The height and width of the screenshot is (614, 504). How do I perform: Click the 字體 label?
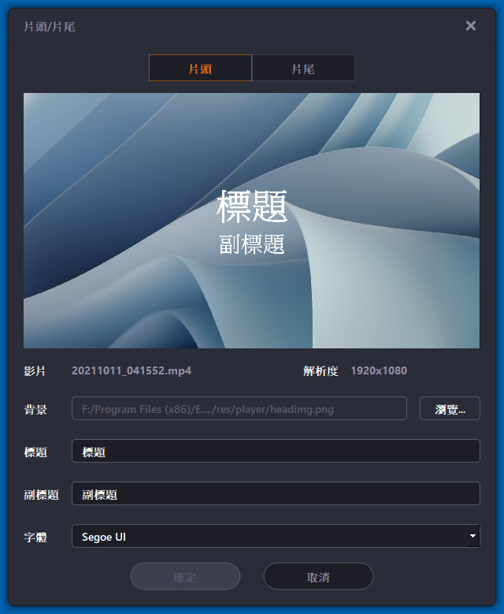click(35, 537)
